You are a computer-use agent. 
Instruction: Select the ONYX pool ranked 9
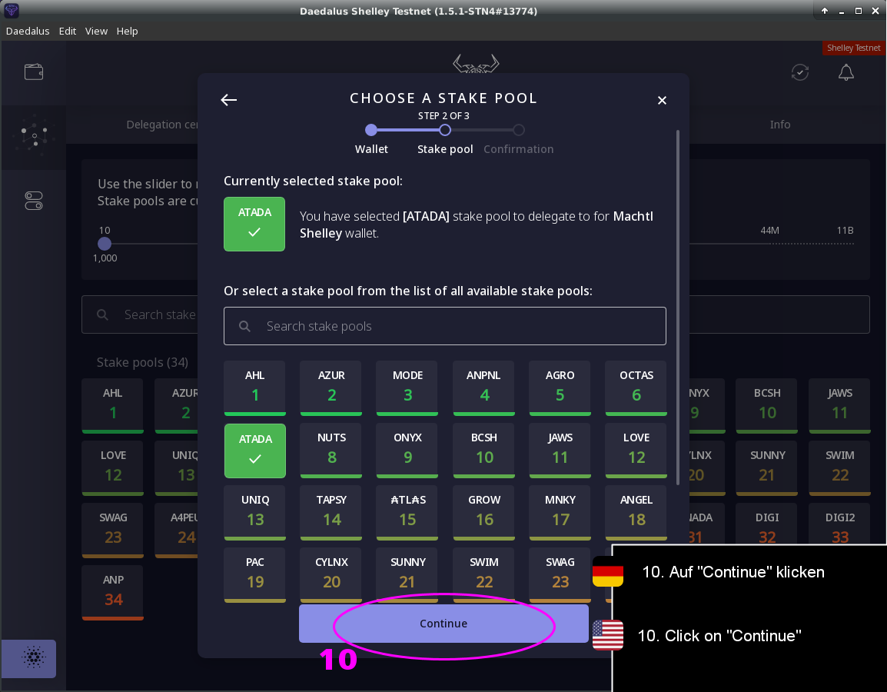click(x=407, y=451)
